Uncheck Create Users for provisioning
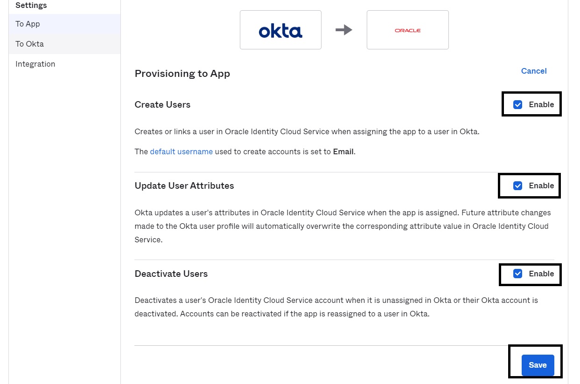This screenshot has height=384, width=580. pyautogui.click(x=517, y=104)
